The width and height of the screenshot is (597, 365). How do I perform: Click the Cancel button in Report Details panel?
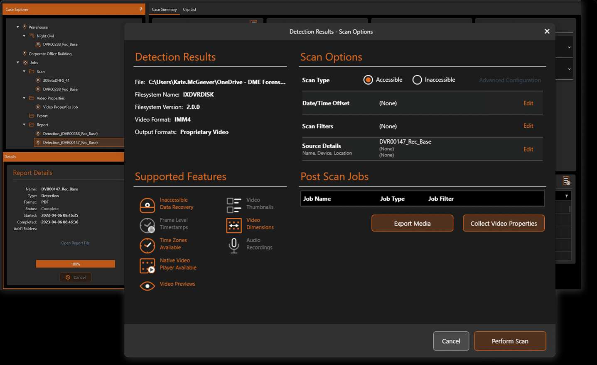coord(76,277)
